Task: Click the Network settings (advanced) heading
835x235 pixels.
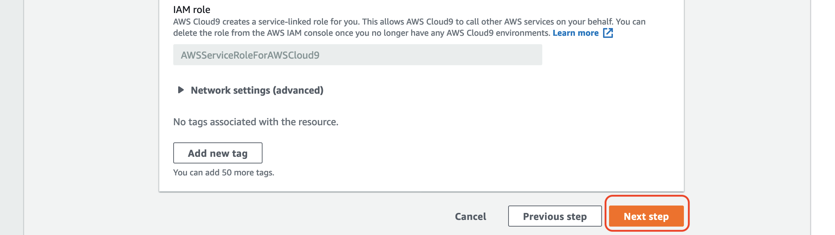Action: 257,90
